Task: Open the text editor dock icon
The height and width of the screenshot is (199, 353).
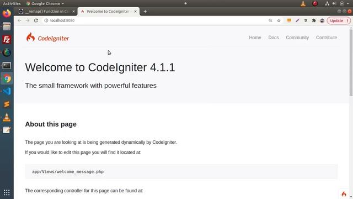Action: (7, 130)
